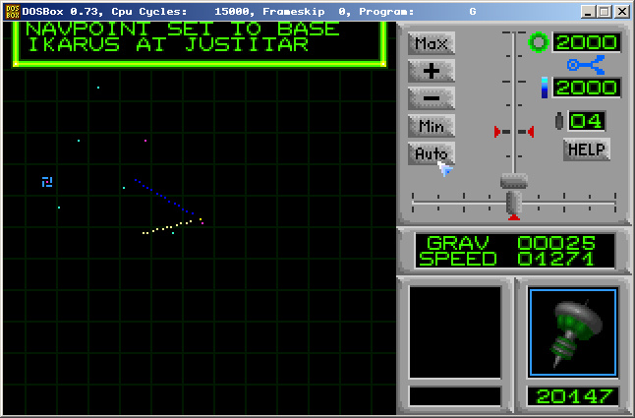Set the level to Min
This screenshot has height=418, width=635.
[x=432, y=126]
